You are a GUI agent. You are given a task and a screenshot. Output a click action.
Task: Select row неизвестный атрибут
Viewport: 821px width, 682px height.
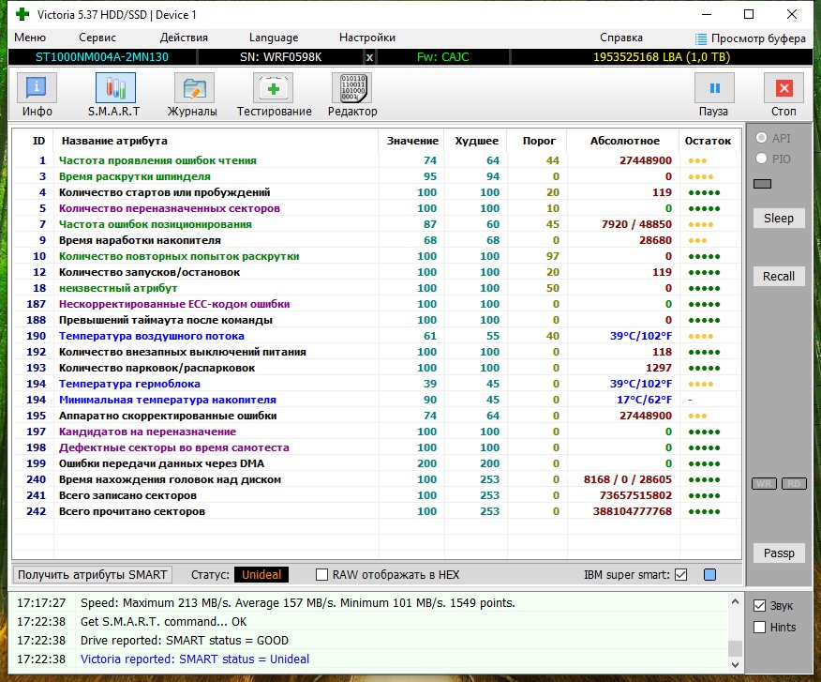pyautogui.click(x=377, y=288)
